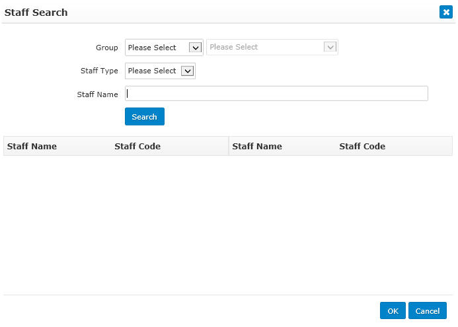Image resolution: width=458 pixels, height=327 pixels.
Task: Dismiss the dialog using Cancel
Action: point(428,310)
